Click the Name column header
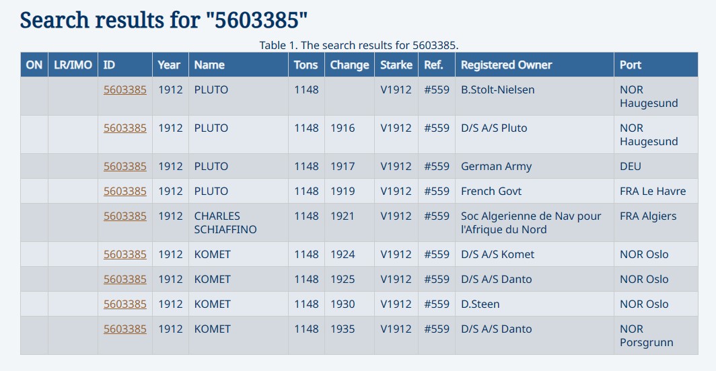 click(x=209, y=65)
